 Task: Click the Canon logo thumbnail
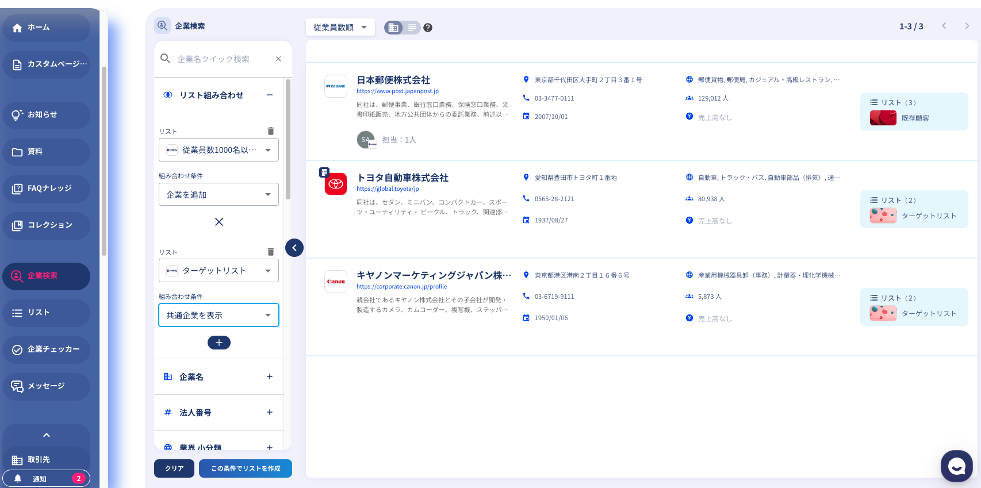tap(336, 282)
